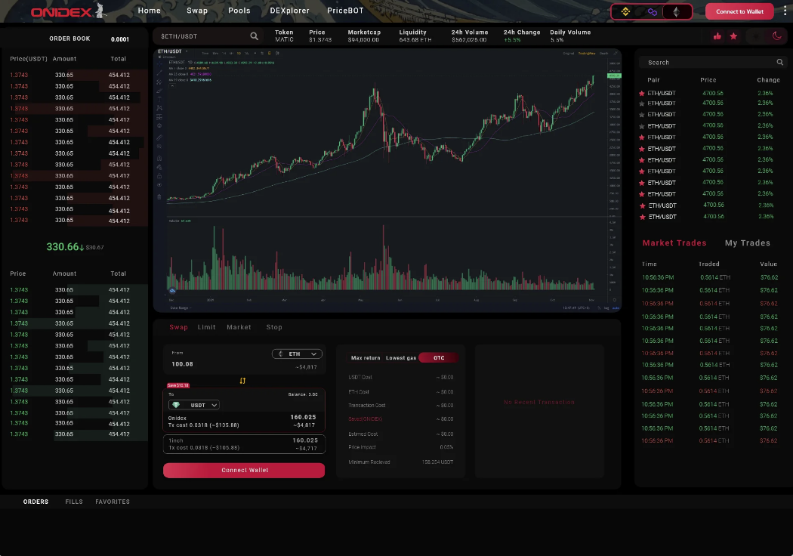Open the Home navigation item
Viewport: 793px width, 556px height.
(150, 11)
